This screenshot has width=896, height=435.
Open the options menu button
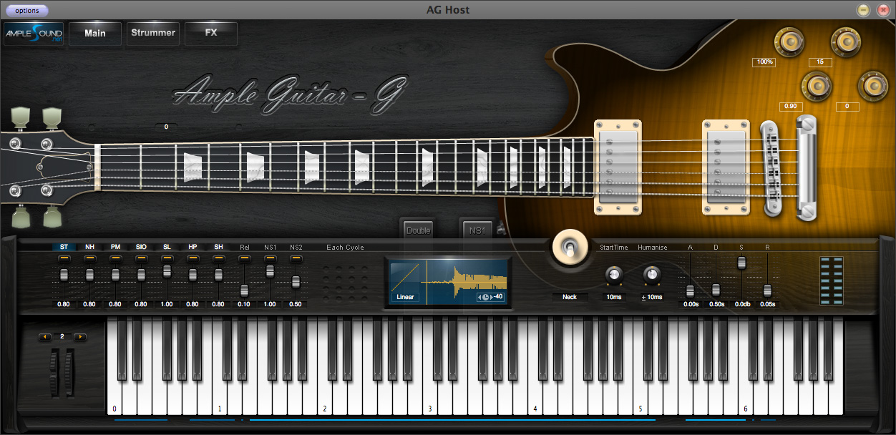27,11
